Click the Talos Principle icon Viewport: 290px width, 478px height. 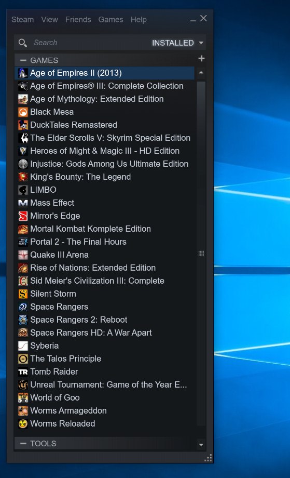23,359
